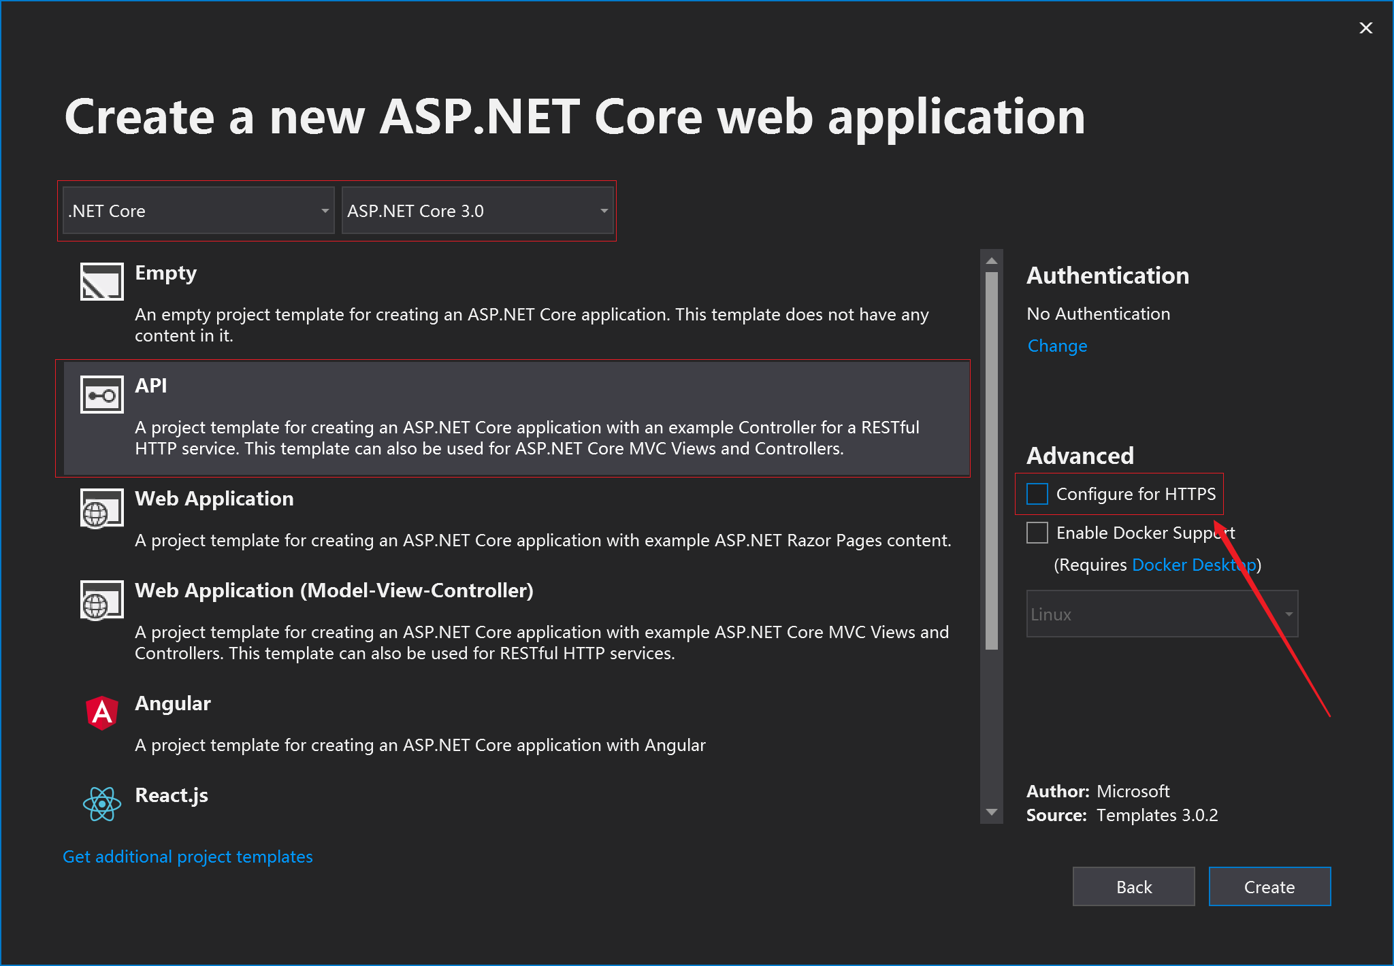The width and height of the screenshot is (1394, 966).
Task: Select the Angular project template title
Action: (173, 703)
